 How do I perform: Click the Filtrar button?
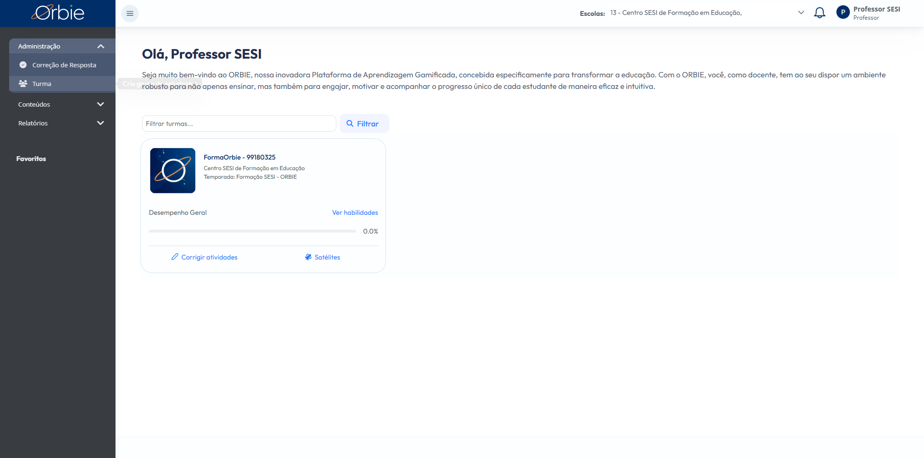pyautogui.click(x=364, y=124)
